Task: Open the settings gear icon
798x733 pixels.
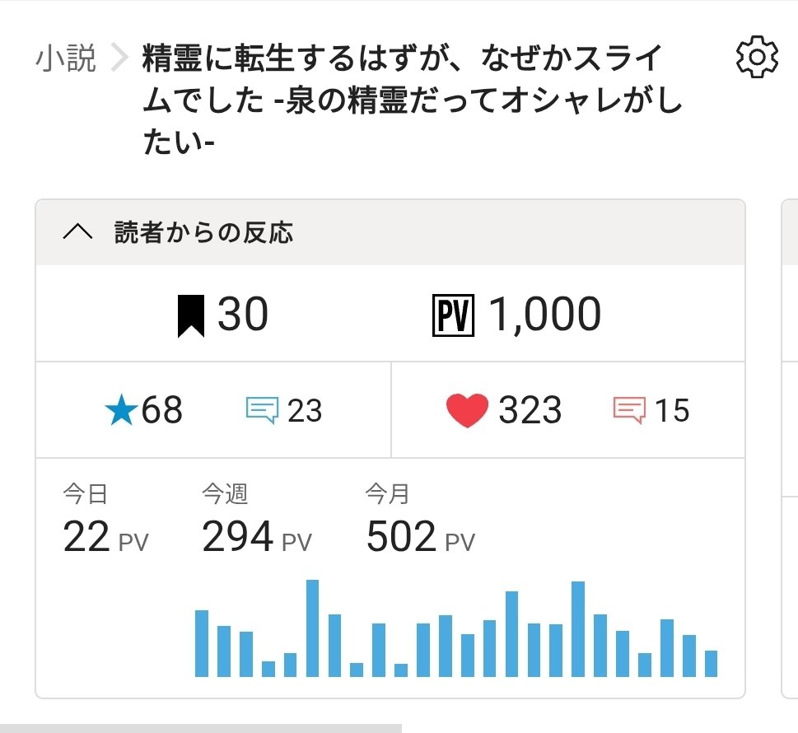Action: pos(755,58)
